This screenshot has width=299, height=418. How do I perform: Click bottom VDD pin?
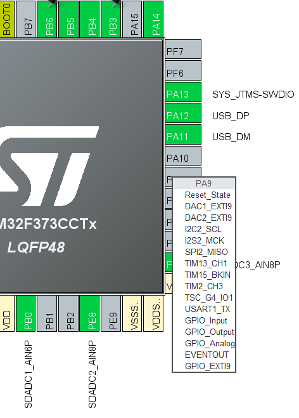7,313
